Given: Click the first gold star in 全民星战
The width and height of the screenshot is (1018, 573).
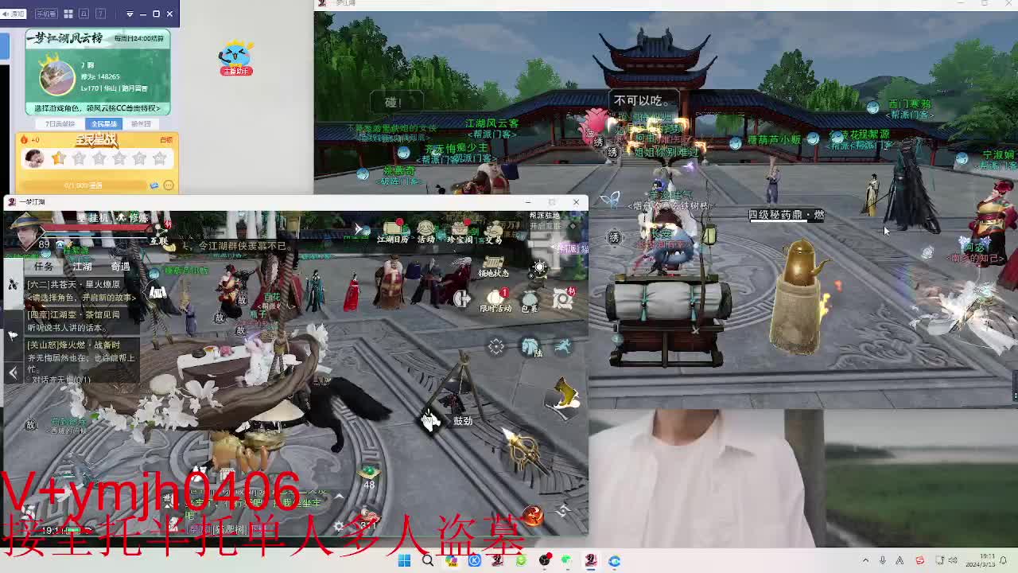Looking at the screenshot, I should 58,158.
